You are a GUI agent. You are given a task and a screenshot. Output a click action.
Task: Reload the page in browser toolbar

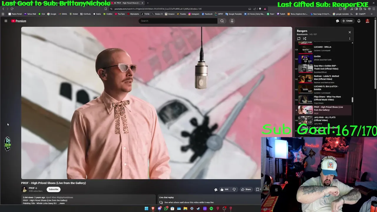12,9
